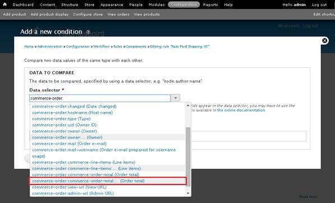Click Log out in admin bar

[319, 4]
